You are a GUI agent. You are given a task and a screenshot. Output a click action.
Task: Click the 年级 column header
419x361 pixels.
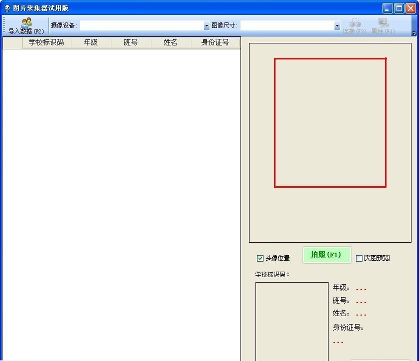point(91,42)
